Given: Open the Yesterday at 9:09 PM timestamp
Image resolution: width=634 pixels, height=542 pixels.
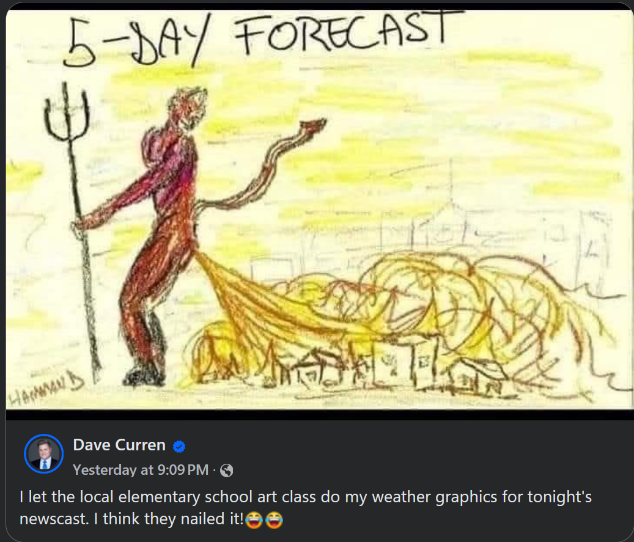Looking at the screenshot, I should coord(141,470).
